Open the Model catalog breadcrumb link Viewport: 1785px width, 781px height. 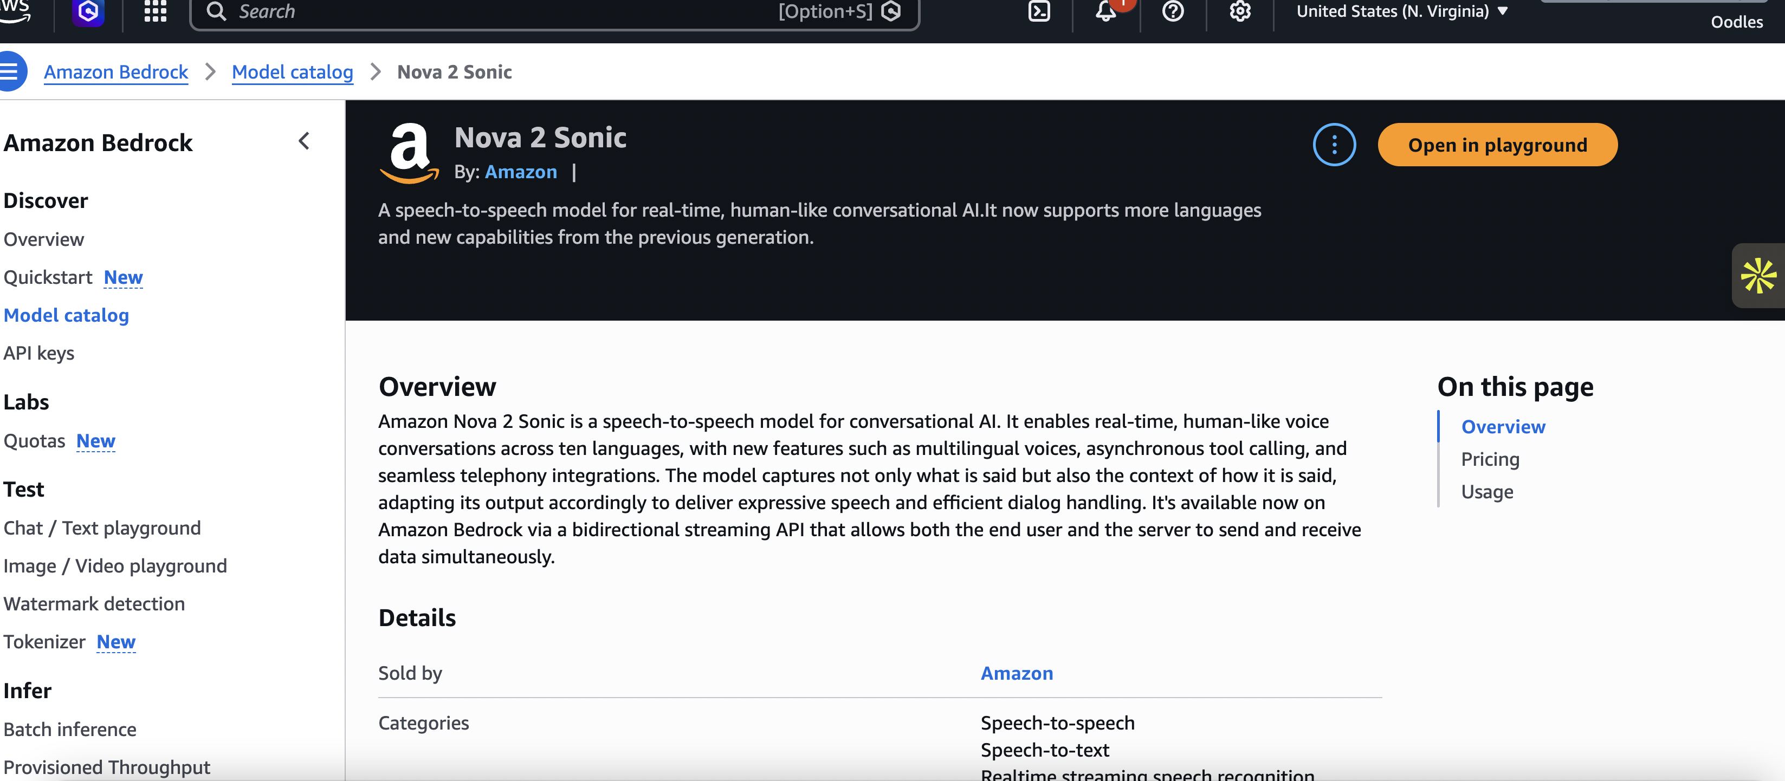(x=293, y=72)
